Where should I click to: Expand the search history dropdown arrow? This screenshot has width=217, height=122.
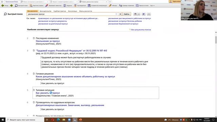(x=120, y=14)
